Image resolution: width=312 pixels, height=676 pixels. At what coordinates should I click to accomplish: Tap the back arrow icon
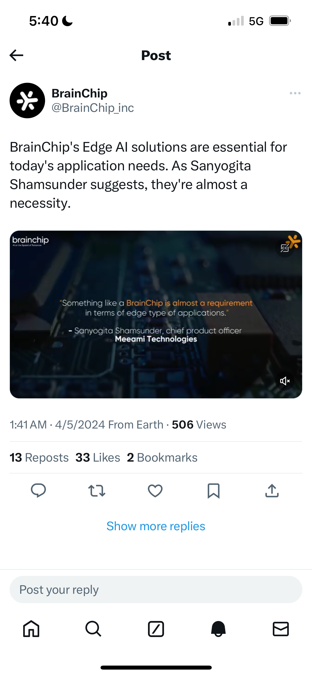17,55
